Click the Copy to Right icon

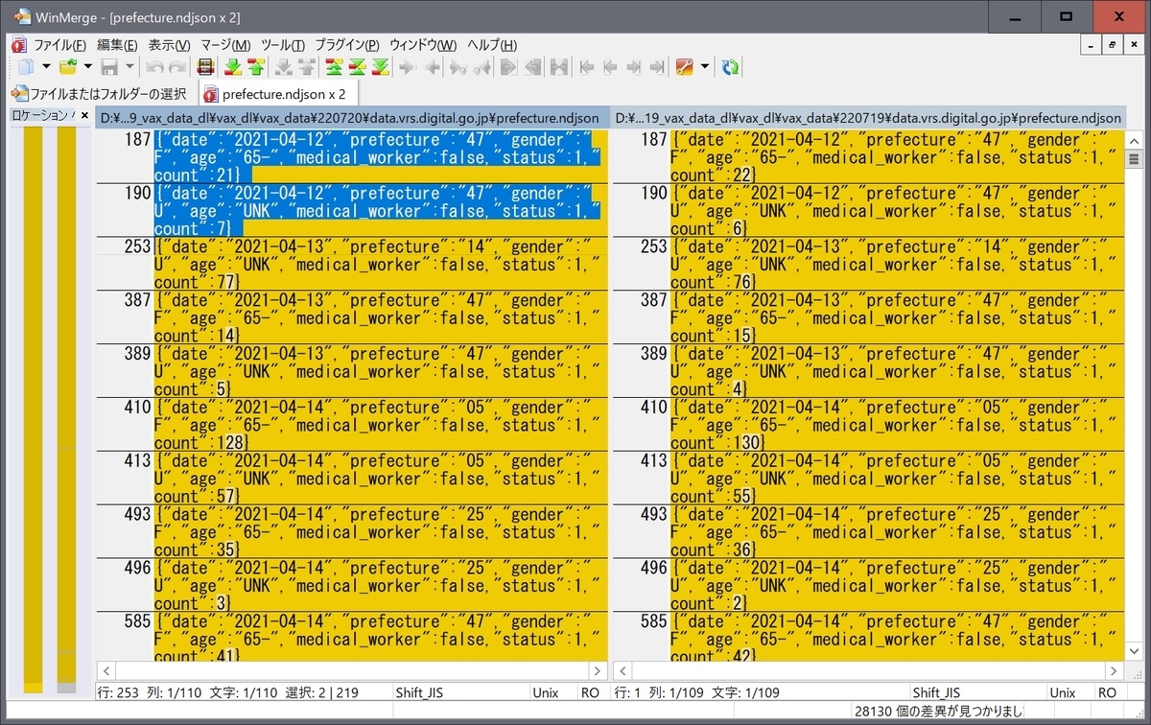coord(408,67)
